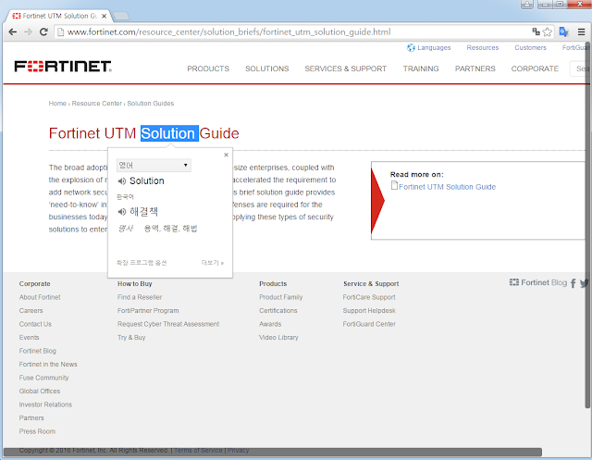Open Investor Relations link
The image size is (592, 460).
pyautogui.click(x=45, y=404)
